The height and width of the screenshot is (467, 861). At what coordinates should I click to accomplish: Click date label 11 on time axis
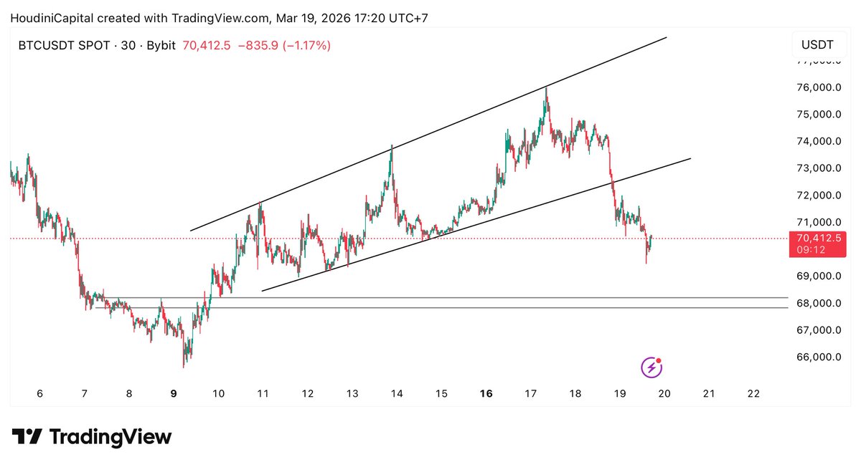(x=263, y=393)
